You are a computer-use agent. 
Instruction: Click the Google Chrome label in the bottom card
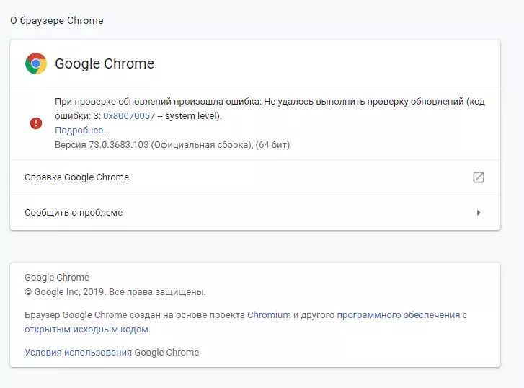point(57,278)
